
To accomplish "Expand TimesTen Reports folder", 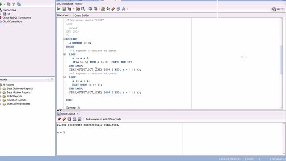I will (x=0, y=100).
